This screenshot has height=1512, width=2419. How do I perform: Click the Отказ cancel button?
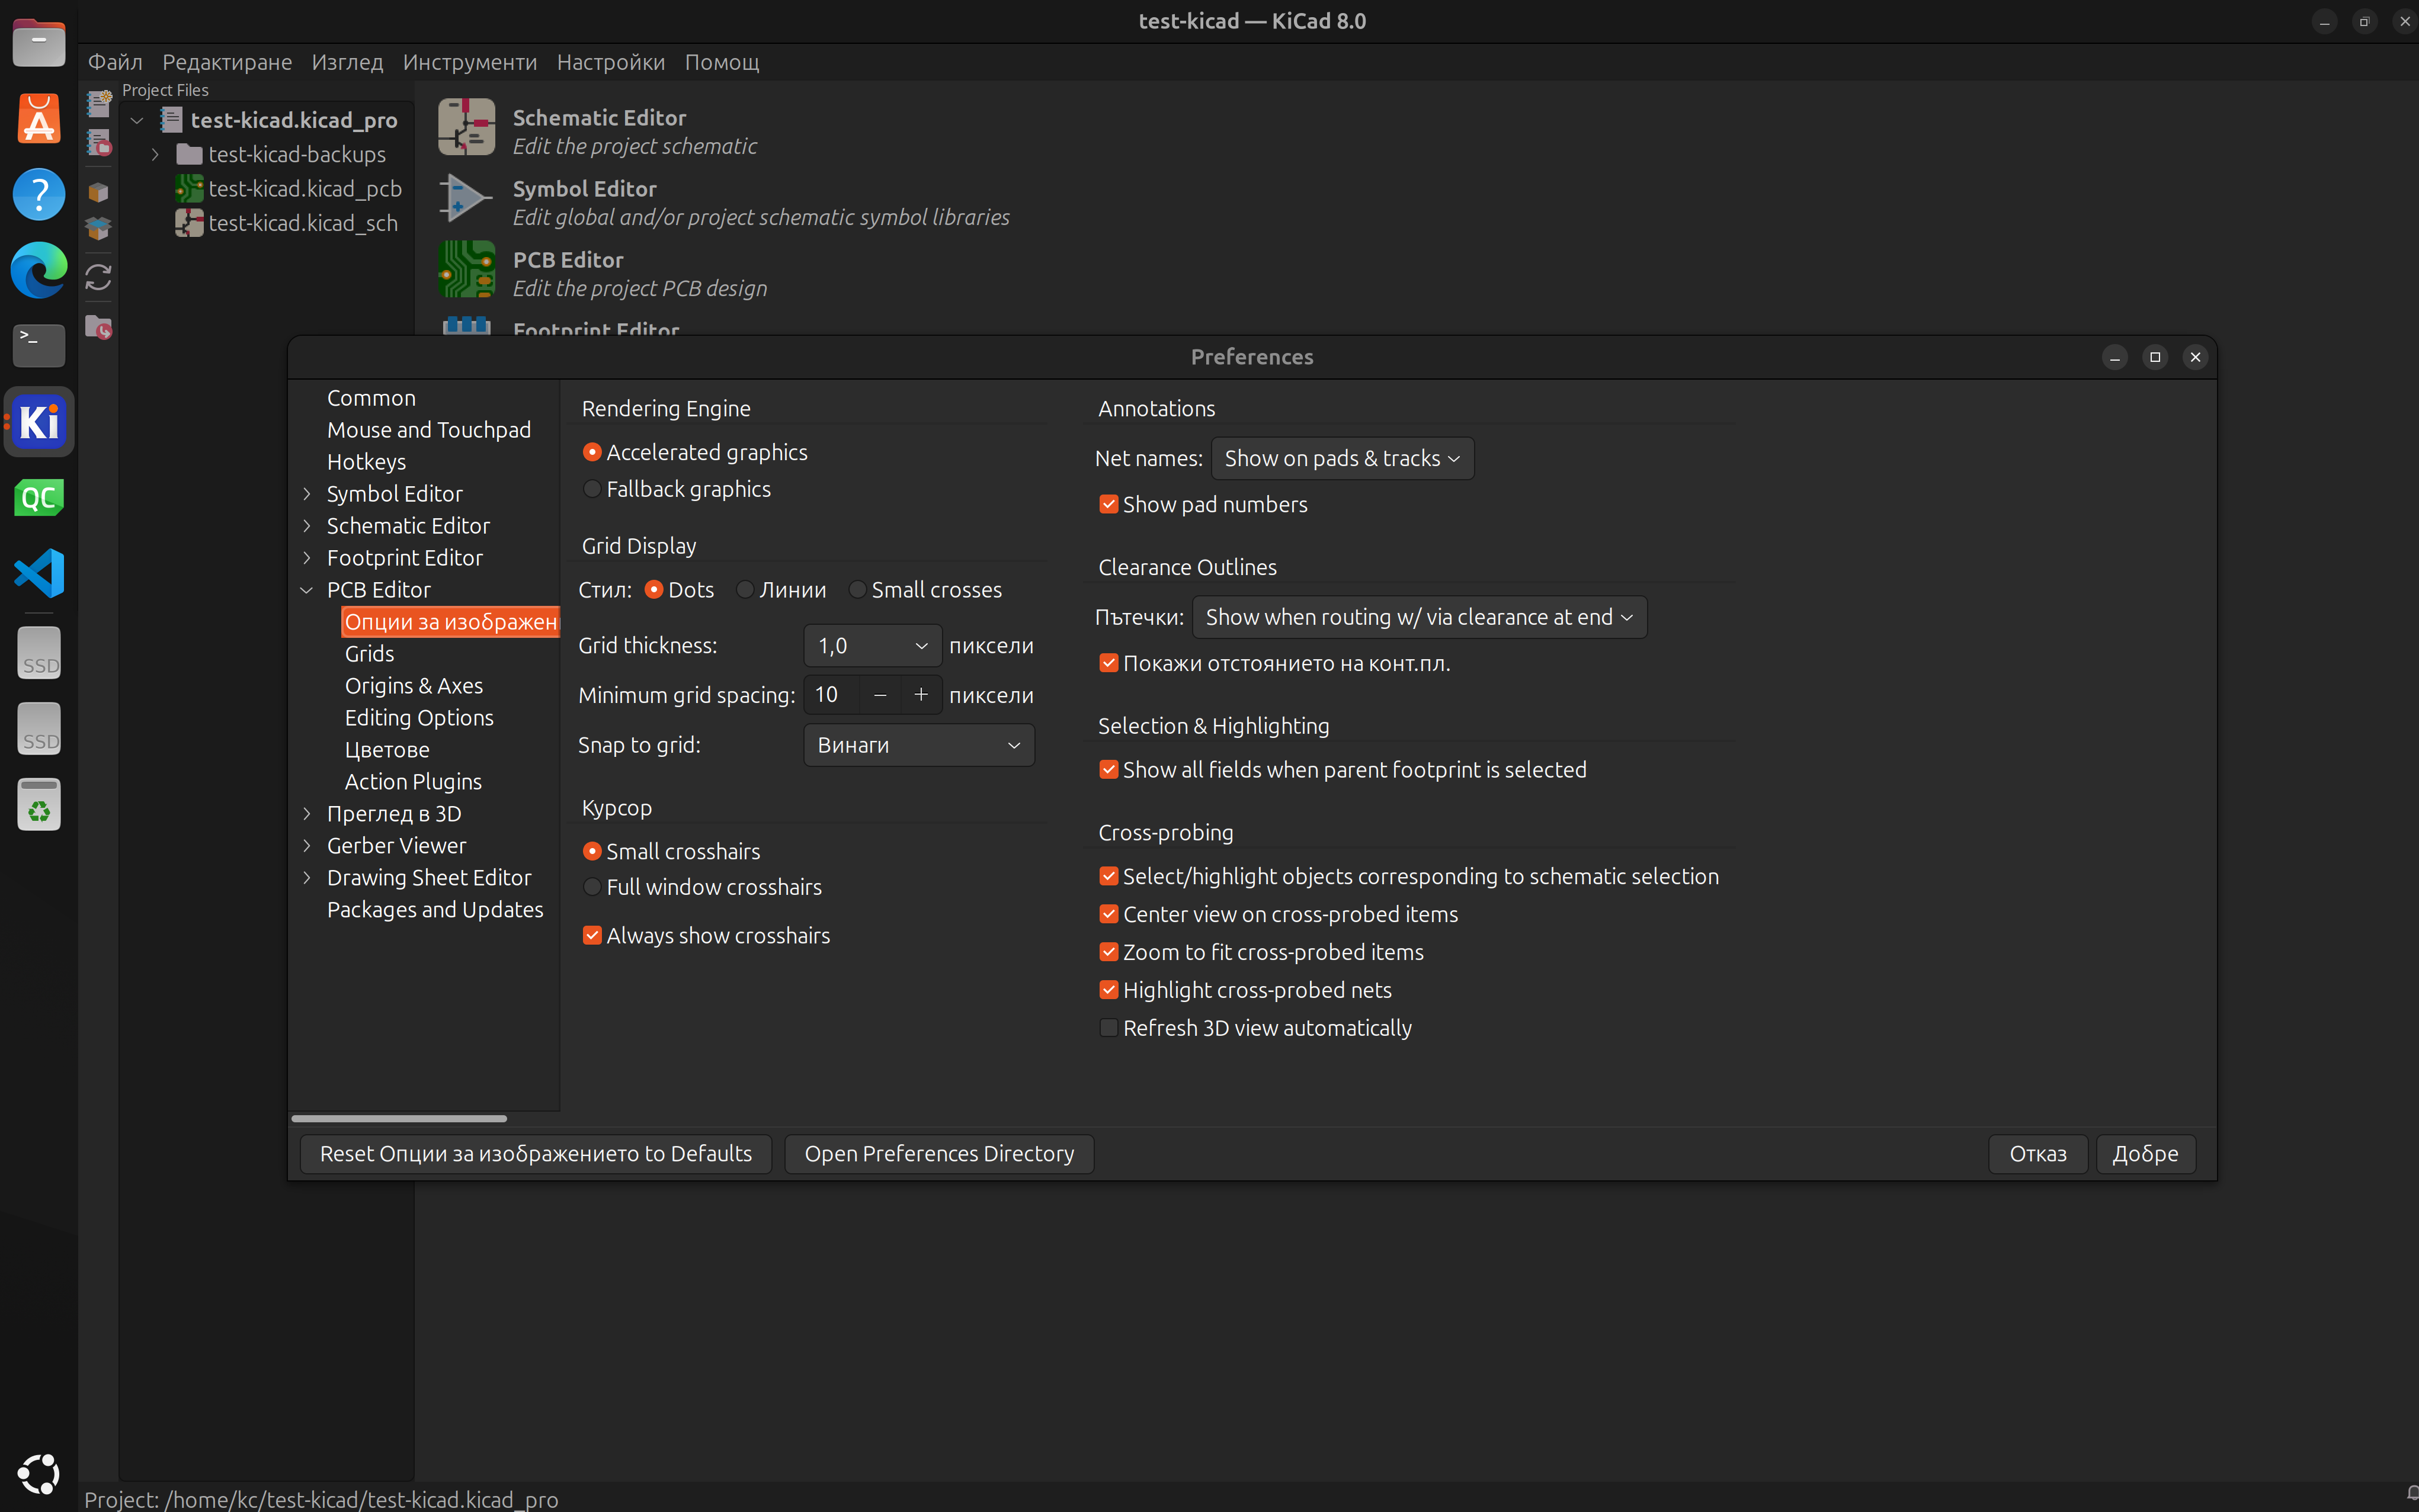[x=2037, y=1154]
